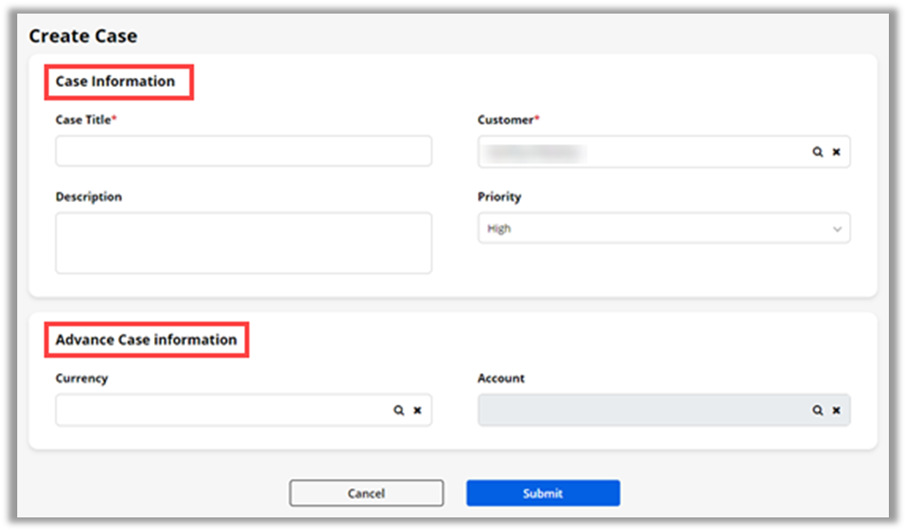The image size is (907, 531).
Task: Click the blurred Customer name value
Action: click(x=535, y=152)
